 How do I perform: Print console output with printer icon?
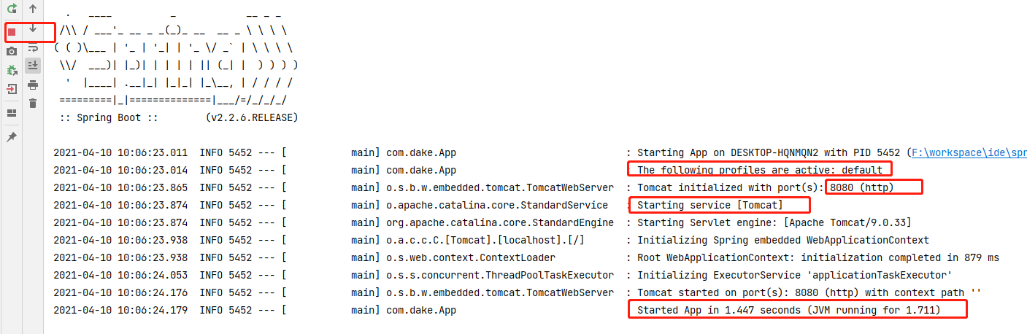pyautogui.click(x=33, y=85)
